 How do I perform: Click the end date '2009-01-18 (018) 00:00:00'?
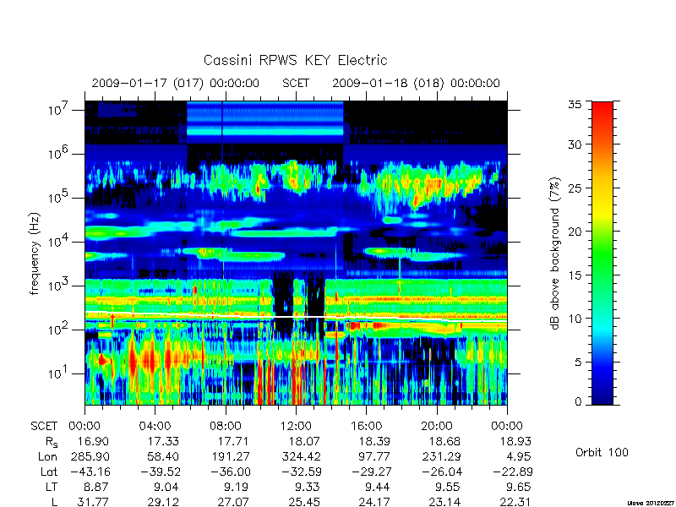point(416,83)
